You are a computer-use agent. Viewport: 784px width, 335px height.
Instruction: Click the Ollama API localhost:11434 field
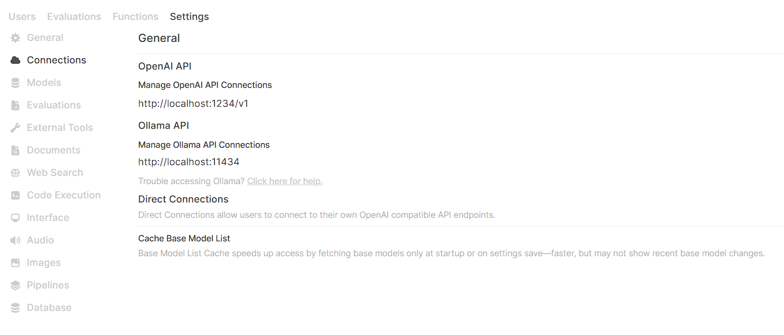(x=189, y=162)
